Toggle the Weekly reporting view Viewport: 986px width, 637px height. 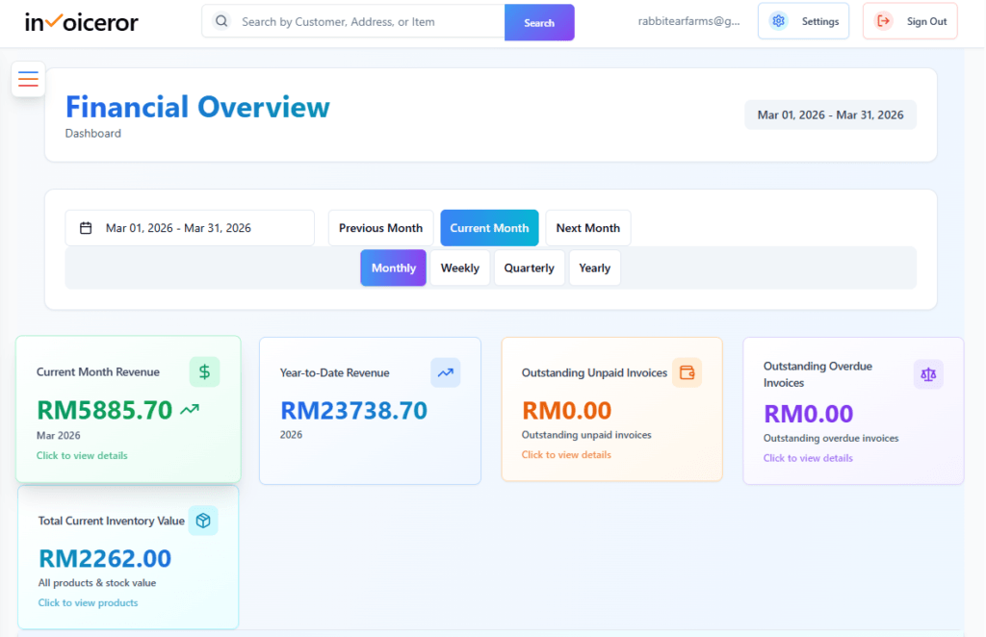point(459,268)
